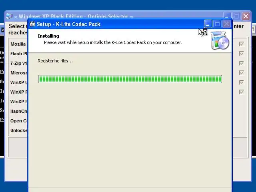Viewport: 256px width, 192px height.
Task: Click the K-Lite setup title bar icon
Action: point(32,24)
